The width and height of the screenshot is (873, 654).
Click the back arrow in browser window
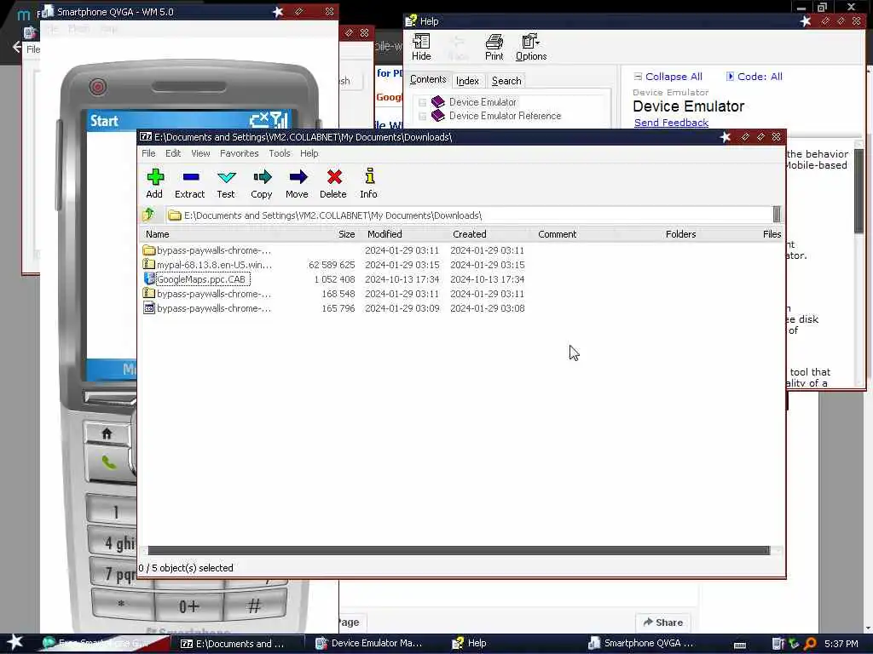[16, 48]
